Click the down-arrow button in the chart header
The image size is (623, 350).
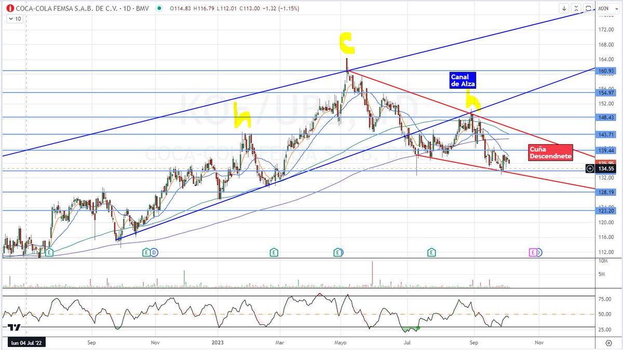coord(564,8)
